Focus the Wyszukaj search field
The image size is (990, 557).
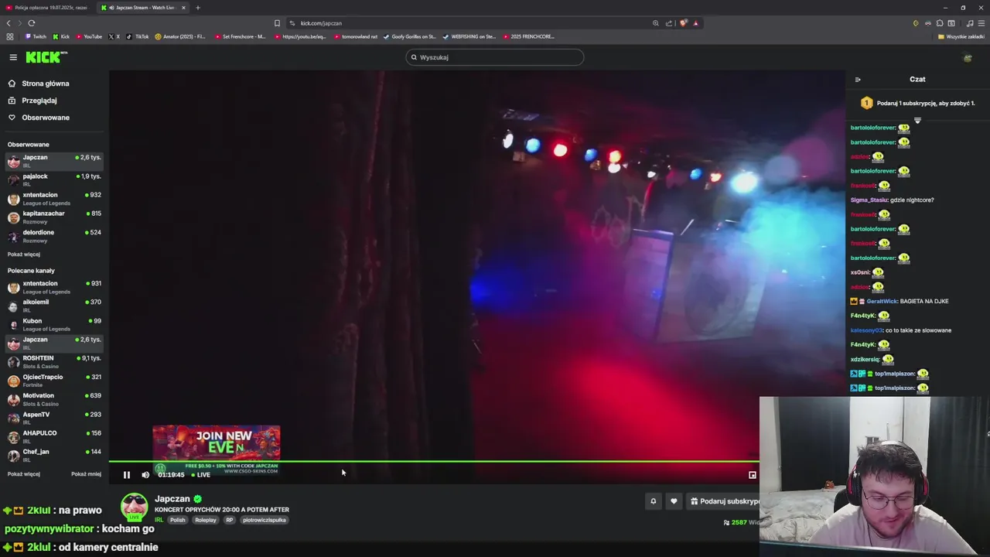(495, 57)
